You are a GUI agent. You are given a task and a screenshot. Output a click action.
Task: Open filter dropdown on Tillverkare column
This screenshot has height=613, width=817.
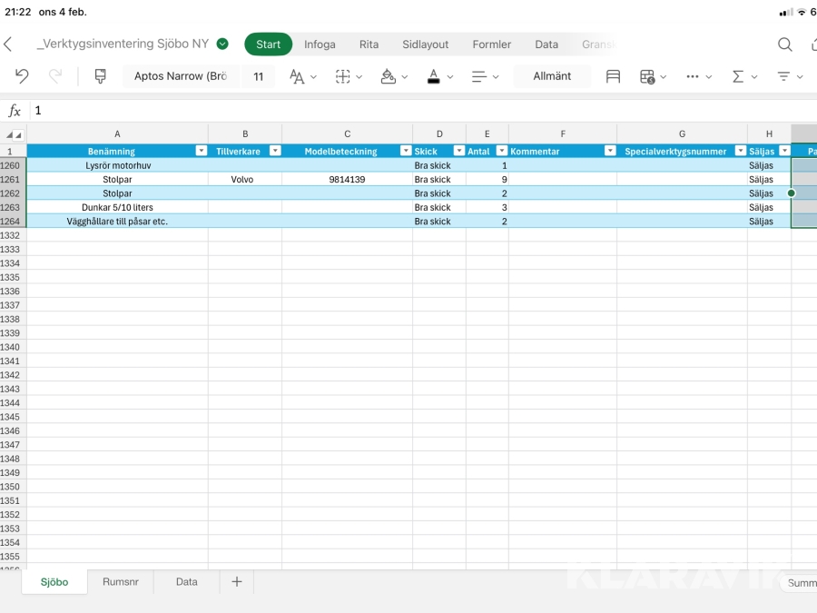coord(275,152)
